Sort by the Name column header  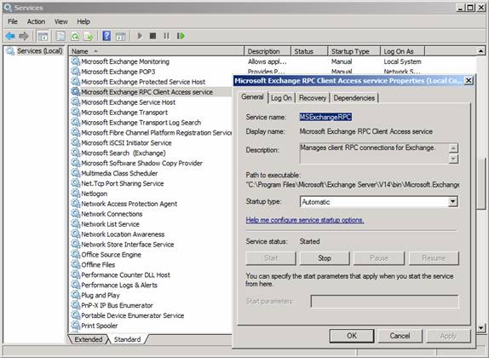pyautogui.click(x=156, y=51)
